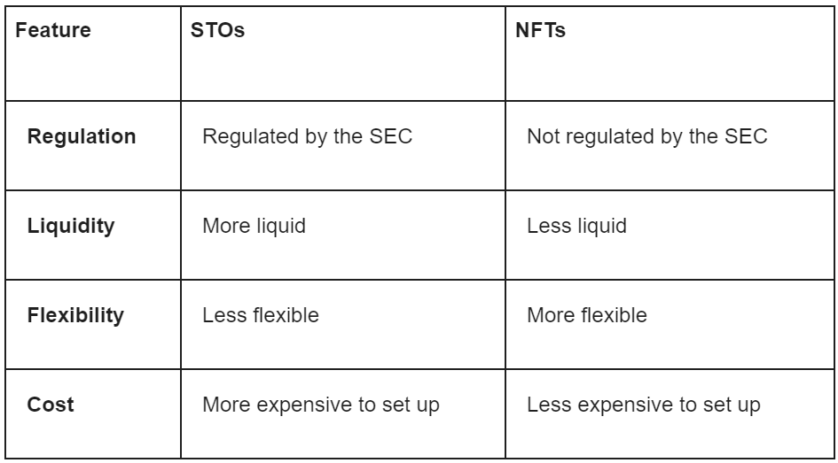The height and width of the screenshot is (463, 838).
Task: Select the STOs column header
Action: click(343, 53)
